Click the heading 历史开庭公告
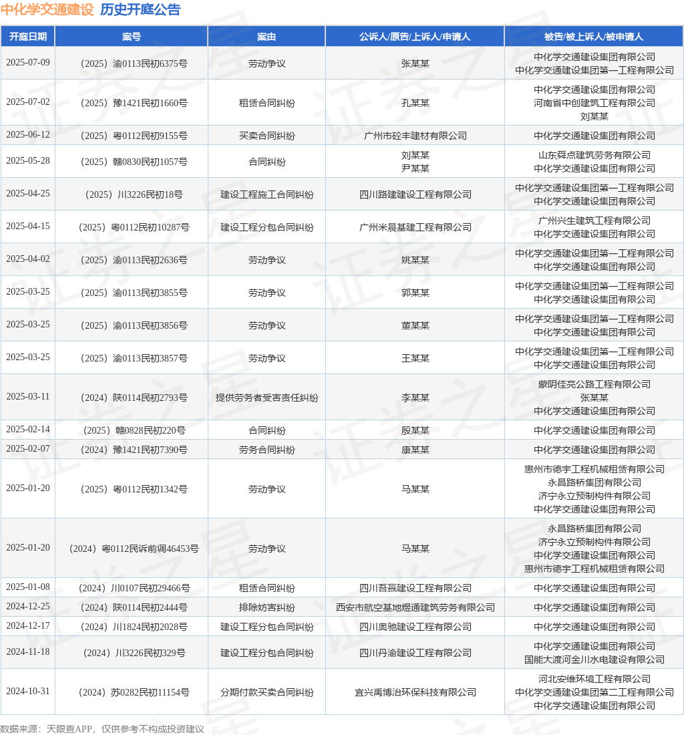The width and height of the screenshot is (684, 735). pyautogui.click(x=140, y=9)
